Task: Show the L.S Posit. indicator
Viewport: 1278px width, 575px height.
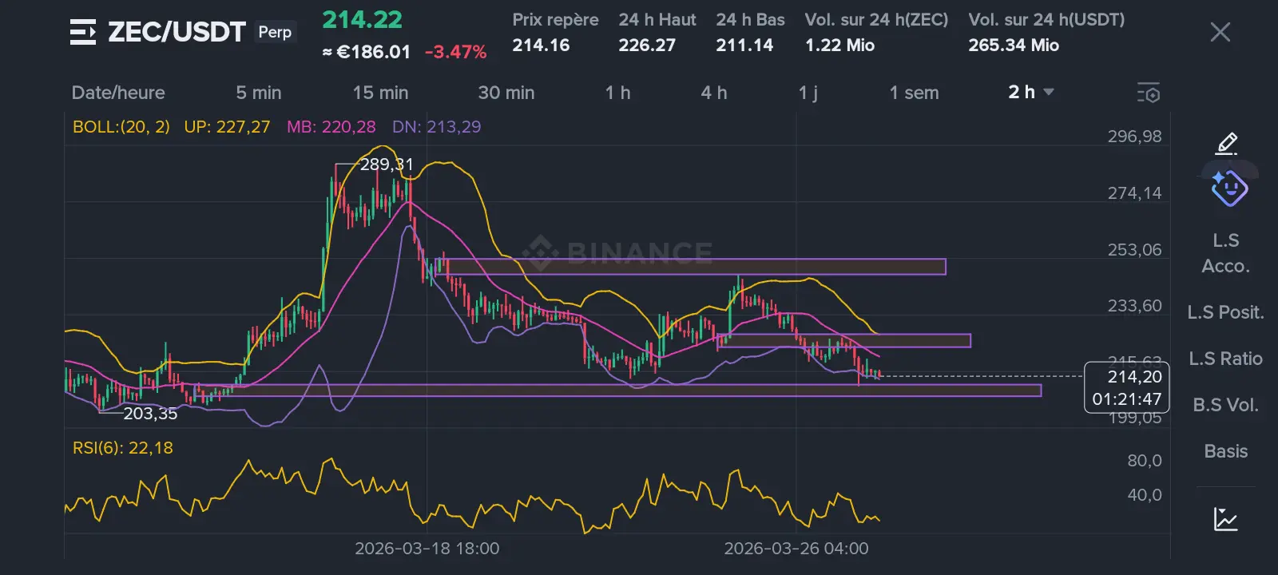Action: (1225, 312)
